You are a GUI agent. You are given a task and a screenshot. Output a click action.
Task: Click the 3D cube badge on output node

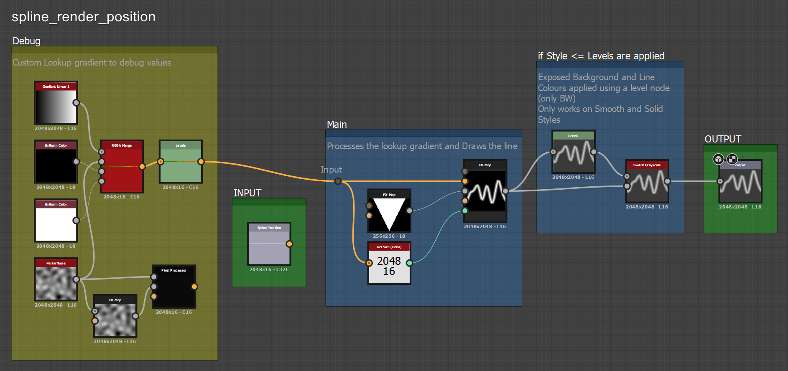[x=718, y=159]
